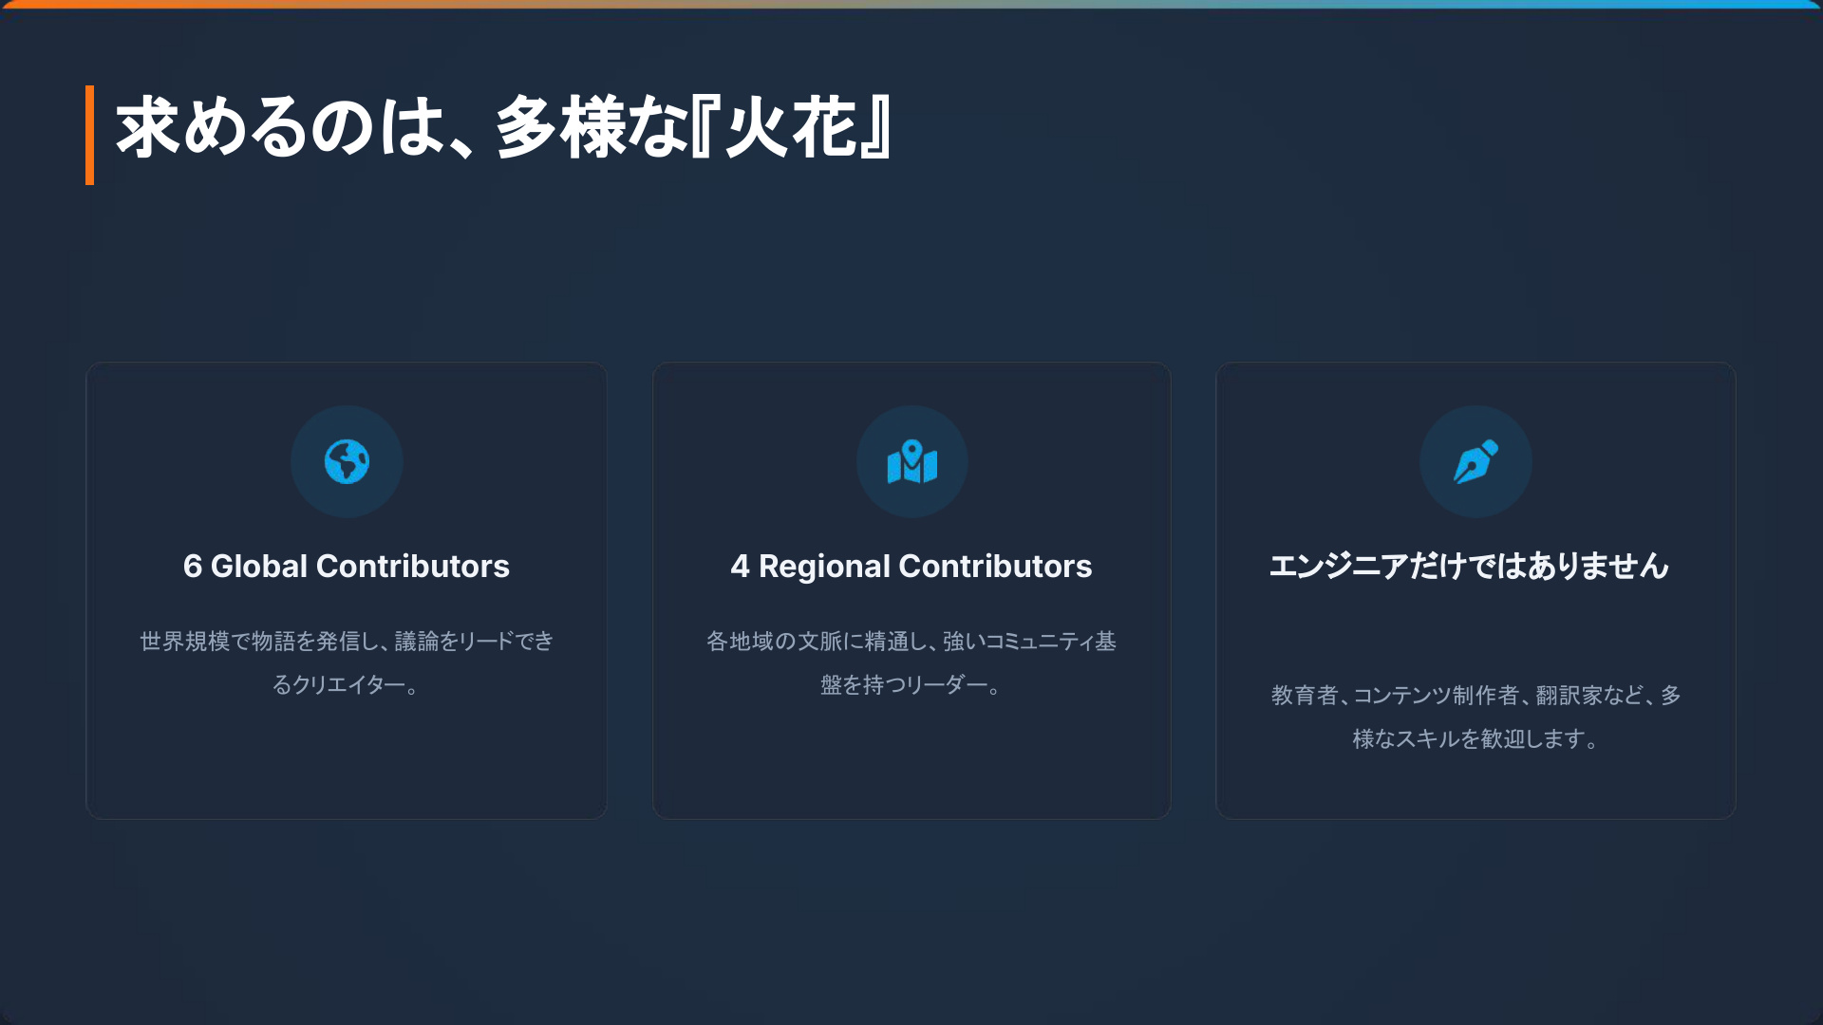Screen dimensions: 1823x1025
Task: Click the 各地域の文脈に精通し description text
Action: tap(911, 642)
